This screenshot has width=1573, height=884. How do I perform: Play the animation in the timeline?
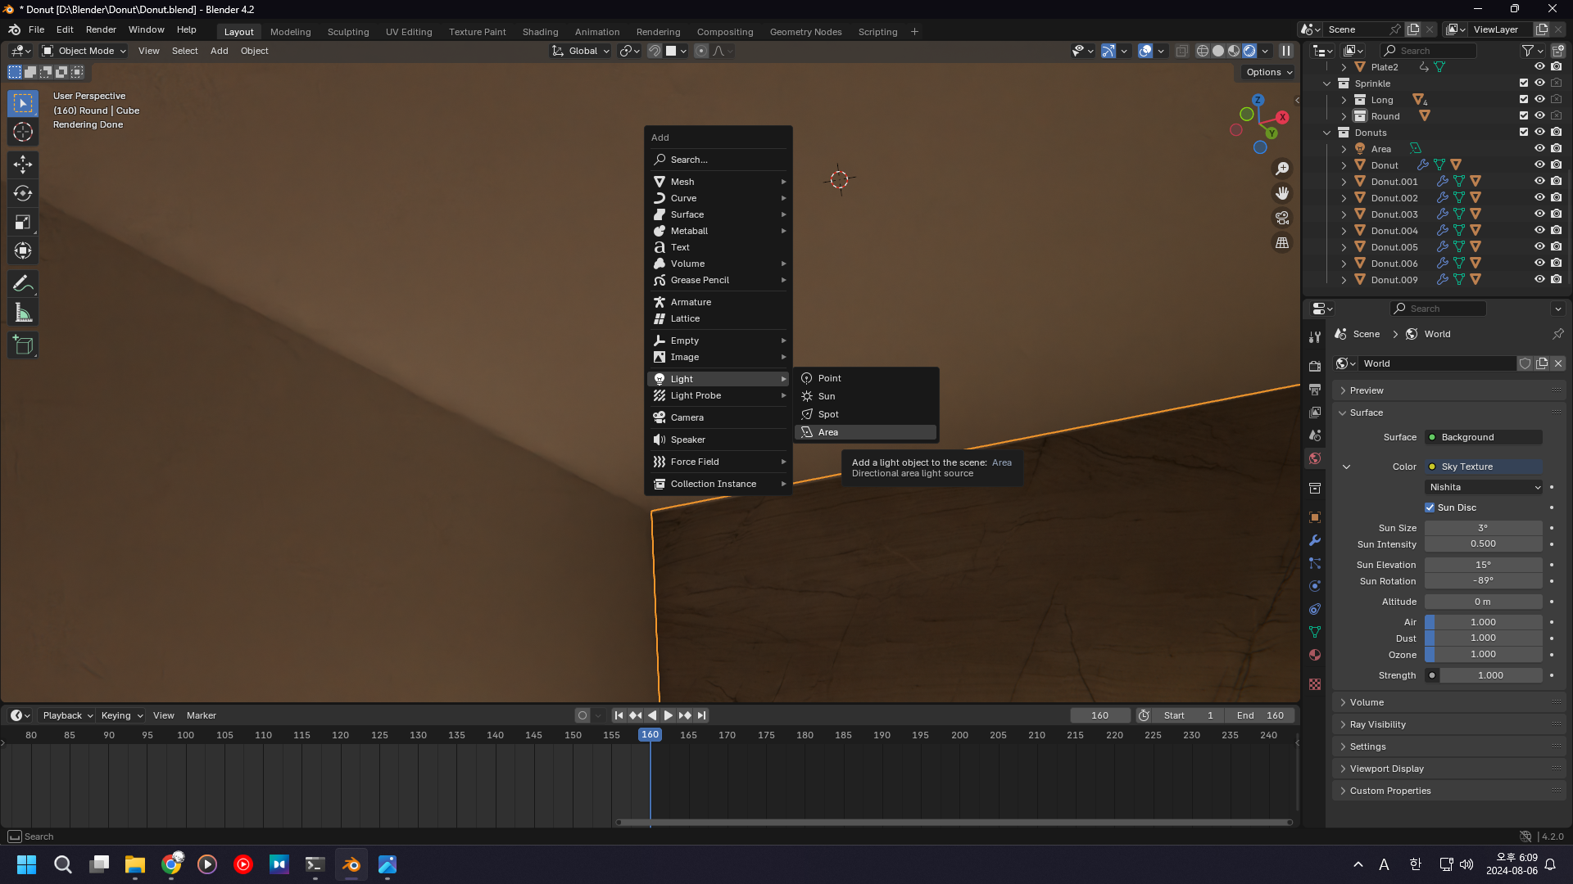(x=669, y=715)
